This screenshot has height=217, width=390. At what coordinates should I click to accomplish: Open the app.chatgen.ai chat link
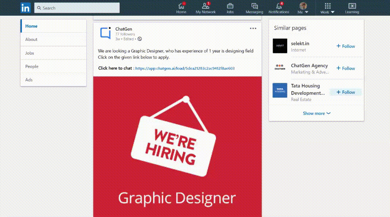(185, 68)
